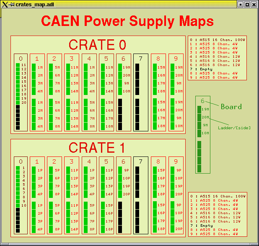
Task: Click board 7 header number in Crate 0
Action: 140,59
